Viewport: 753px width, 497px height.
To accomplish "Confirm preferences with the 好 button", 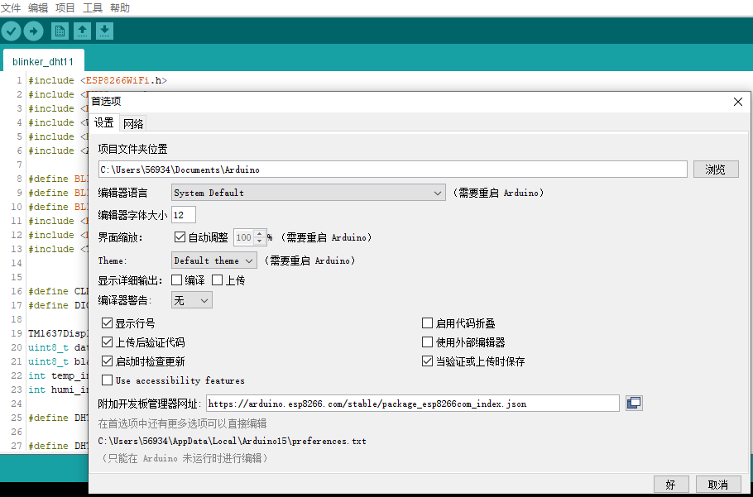I will (671, 485).
